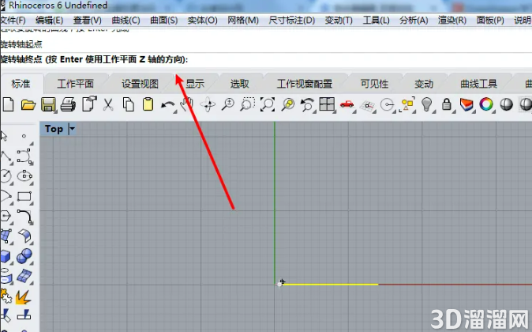This screenshot has height=332, width=532.
Task: Select the surface tools icon
Action: click(24, 276)
